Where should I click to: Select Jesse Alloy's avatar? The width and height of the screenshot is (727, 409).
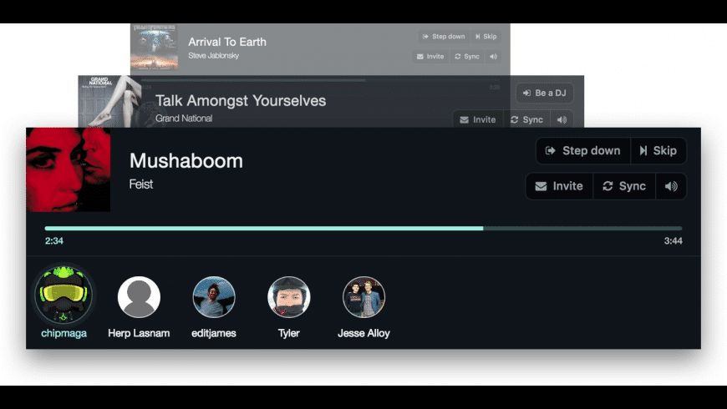pos(363,297)
